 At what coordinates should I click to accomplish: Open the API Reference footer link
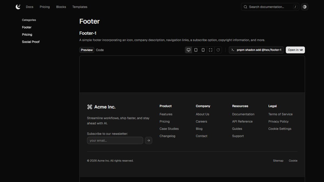(x=242, y=122)
